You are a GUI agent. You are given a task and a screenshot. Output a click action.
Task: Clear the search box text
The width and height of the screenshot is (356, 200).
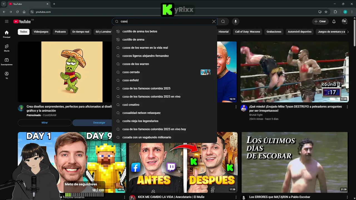214,21
